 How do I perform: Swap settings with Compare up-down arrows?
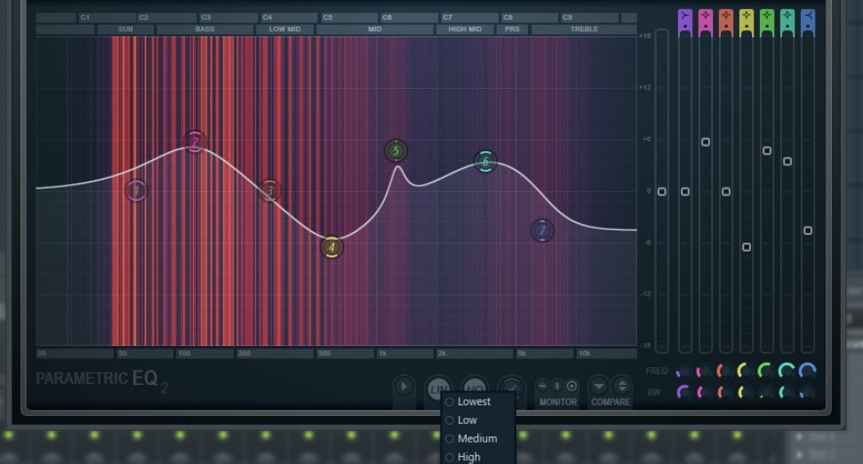click(622, 386)
